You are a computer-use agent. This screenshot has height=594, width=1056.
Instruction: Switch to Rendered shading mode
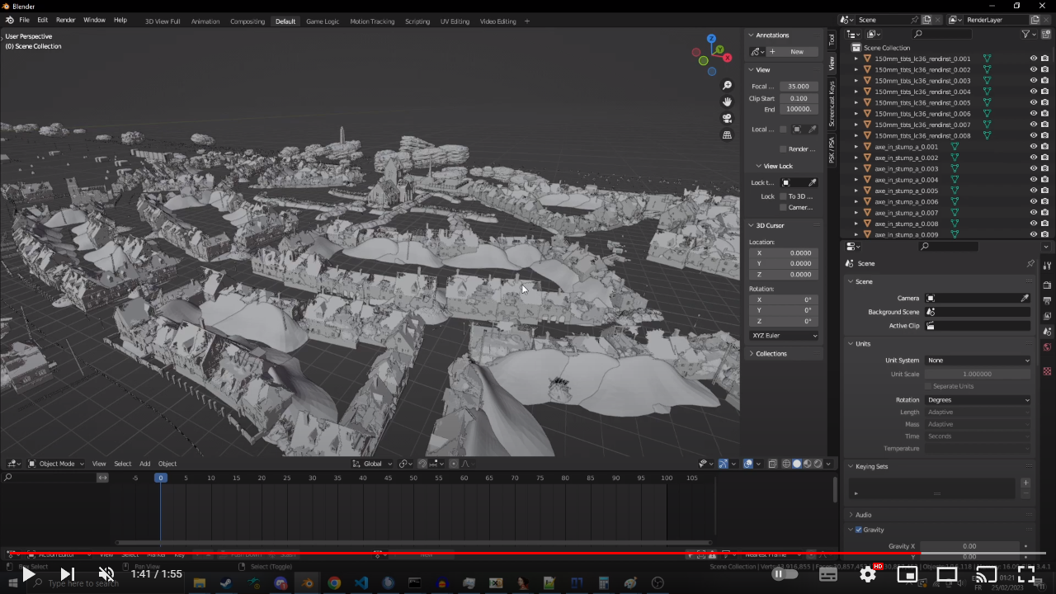pyautogui.click(x=818, y=464)
